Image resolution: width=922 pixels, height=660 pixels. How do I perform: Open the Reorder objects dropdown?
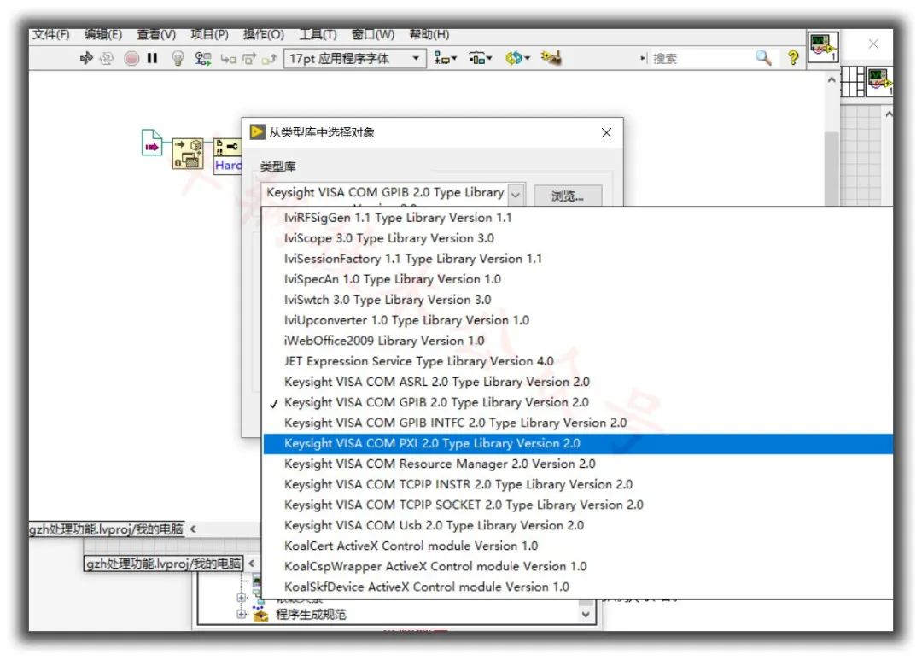coord(517,58)
